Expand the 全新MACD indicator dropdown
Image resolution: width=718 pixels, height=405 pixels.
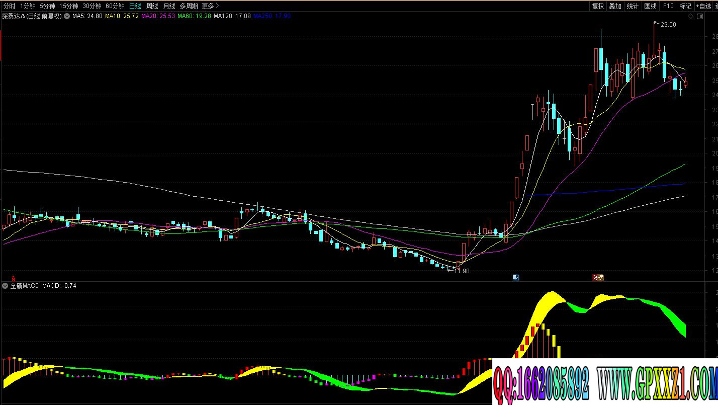tap(5, 286)
